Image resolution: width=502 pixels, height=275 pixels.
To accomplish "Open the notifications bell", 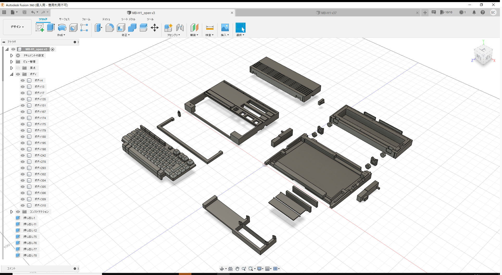I will click(x=474, y=12).
